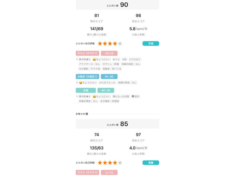
Task: Click the 11:51 sauna duration chip
Action: point(109,172)
